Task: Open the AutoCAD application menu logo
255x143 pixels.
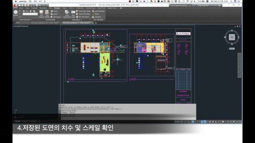Action: tap(15, 6)
